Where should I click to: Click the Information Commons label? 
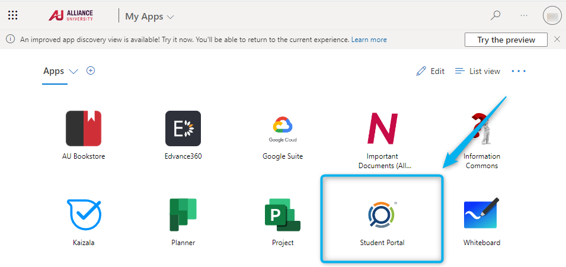click(x=482, y=161)
